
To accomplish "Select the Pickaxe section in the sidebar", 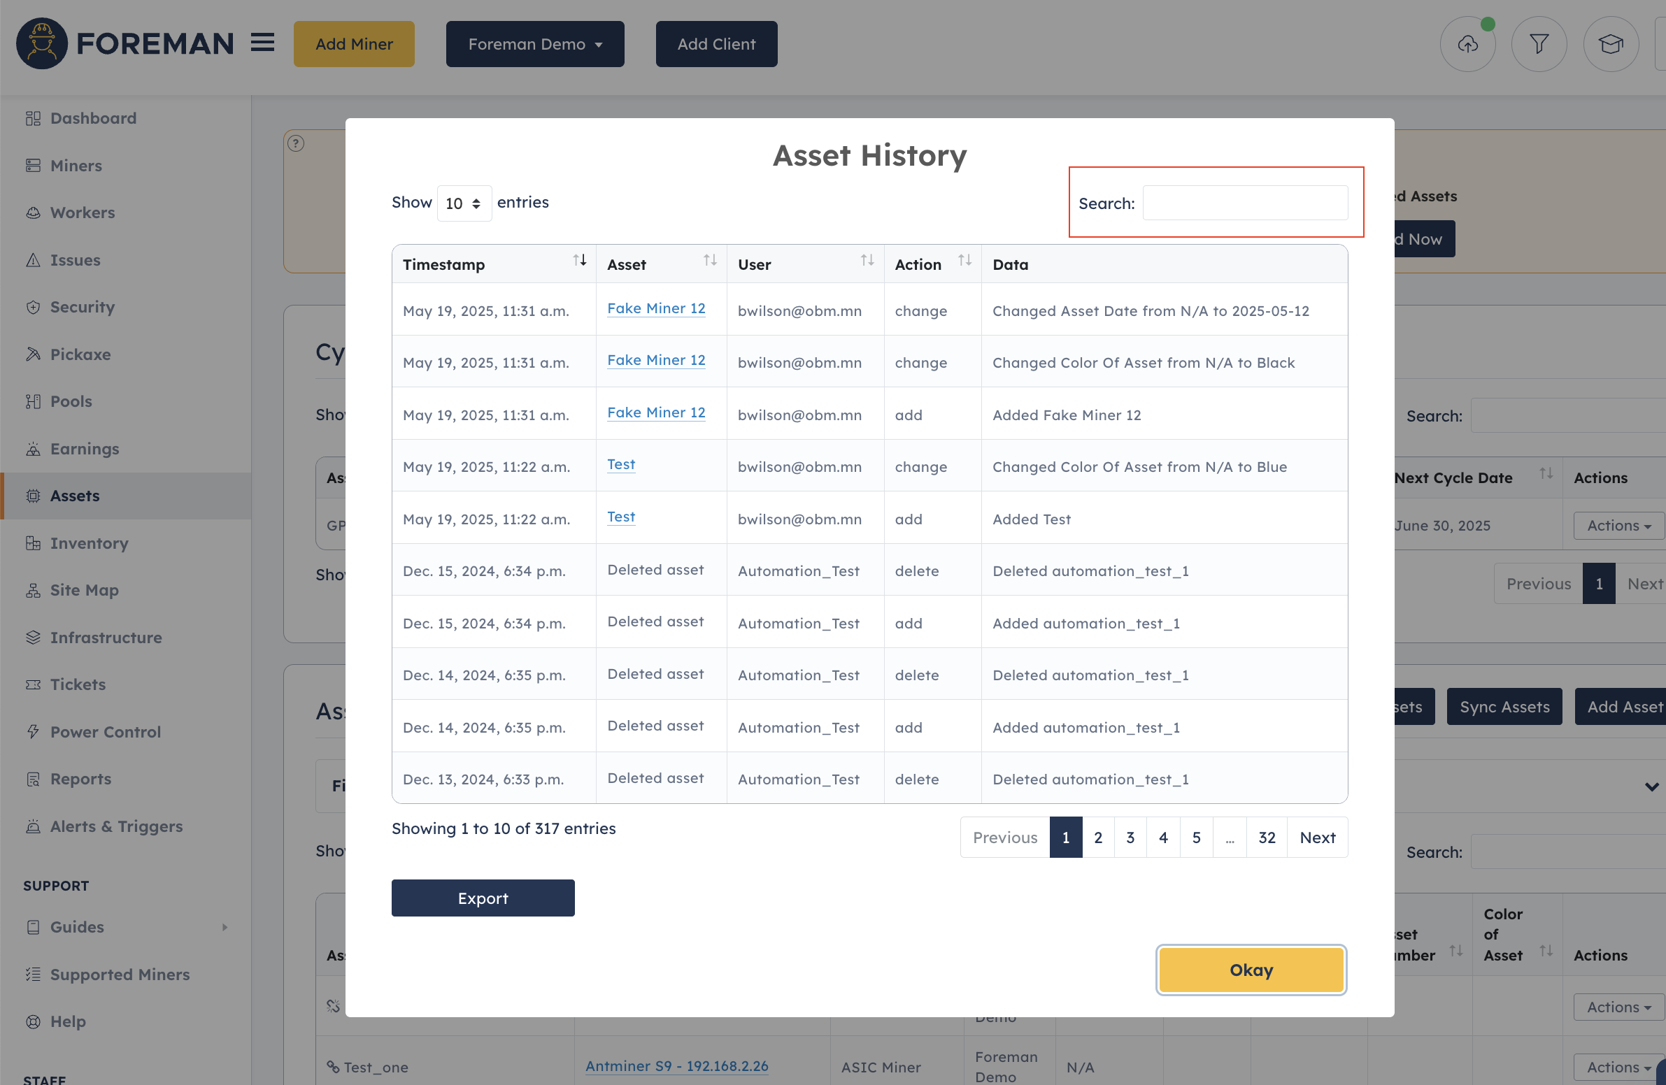I will click(80, 354).
